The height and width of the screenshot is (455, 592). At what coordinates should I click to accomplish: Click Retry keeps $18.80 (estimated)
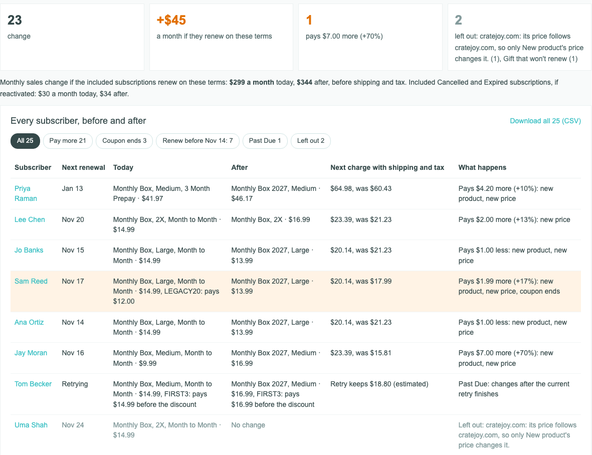pyautogui.click(x=379, y=384)
